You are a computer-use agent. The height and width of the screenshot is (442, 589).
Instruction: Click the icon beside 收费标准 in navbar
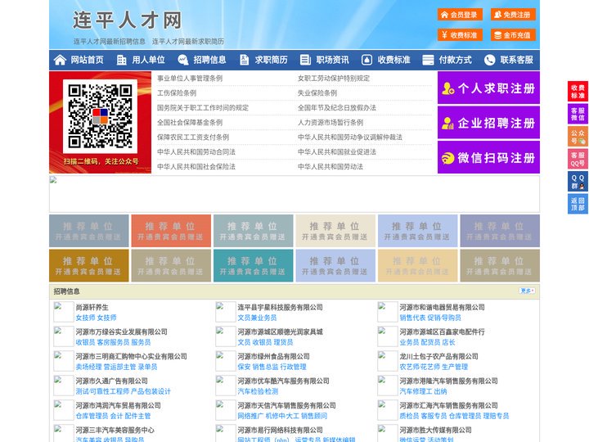click(x=366, y=60)
